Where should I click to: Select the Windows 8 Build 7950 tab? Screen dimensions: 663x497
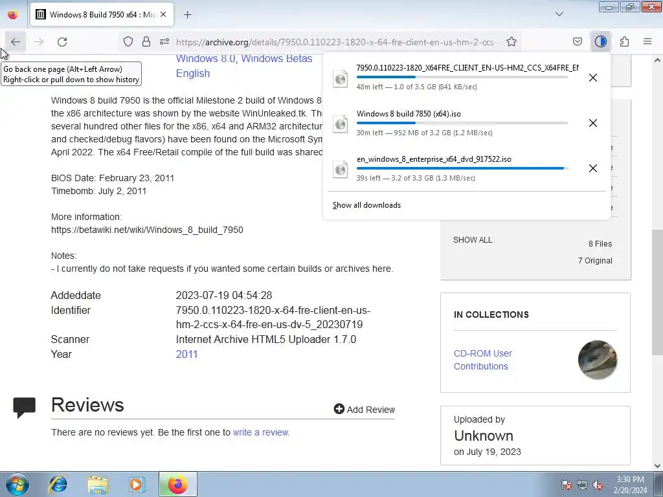click(102, 14)
